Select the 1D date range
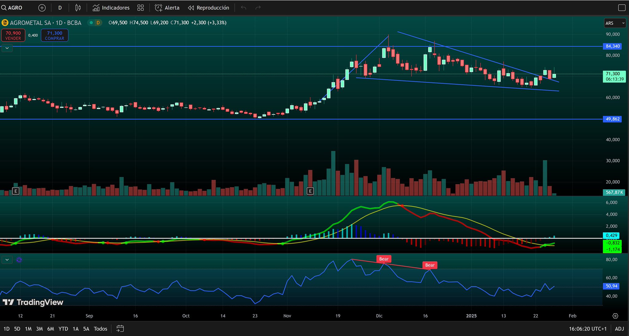The width and height of the screenshot is (629, 336). click(x=6, y=329)
